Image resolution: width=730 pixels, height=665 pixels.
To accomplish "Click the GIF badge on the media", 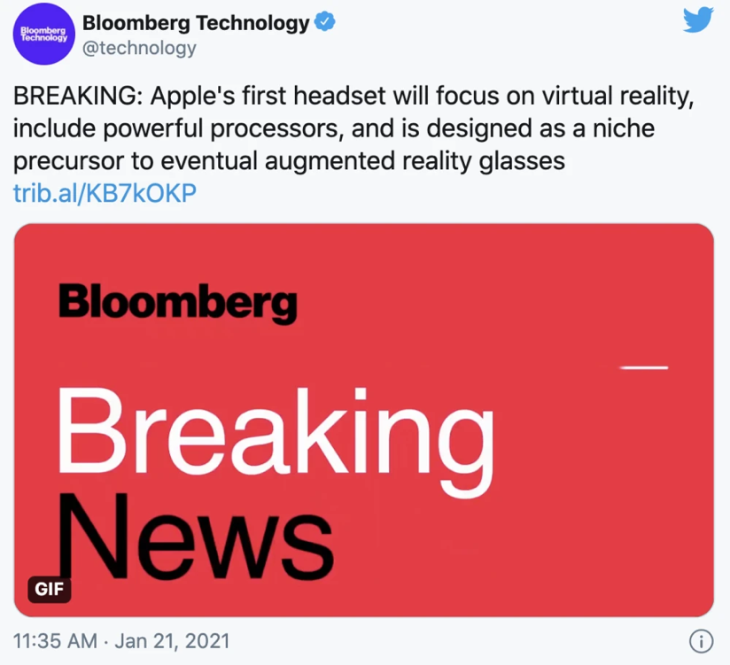I will click(49, 589).
